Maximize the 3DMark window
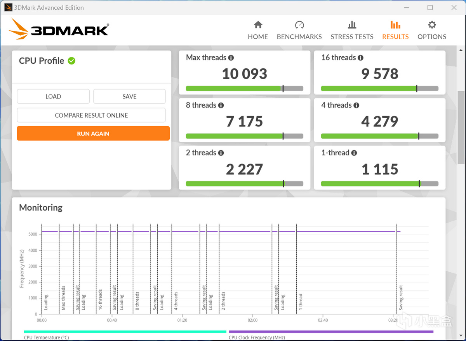 (x=430, y=7)
